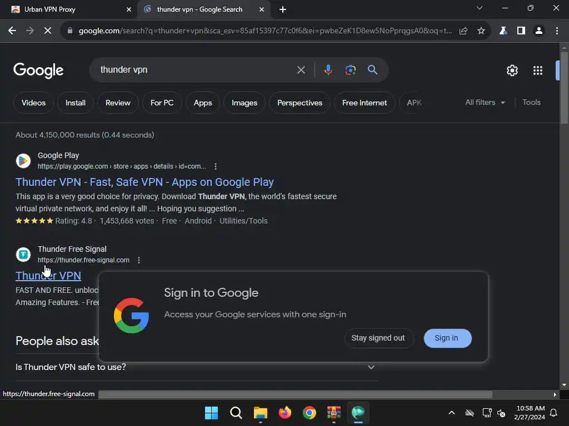Viewport: 569px width, 426px height.
Task: Open Thunder VPN Google Play result link
Action: 144,182
